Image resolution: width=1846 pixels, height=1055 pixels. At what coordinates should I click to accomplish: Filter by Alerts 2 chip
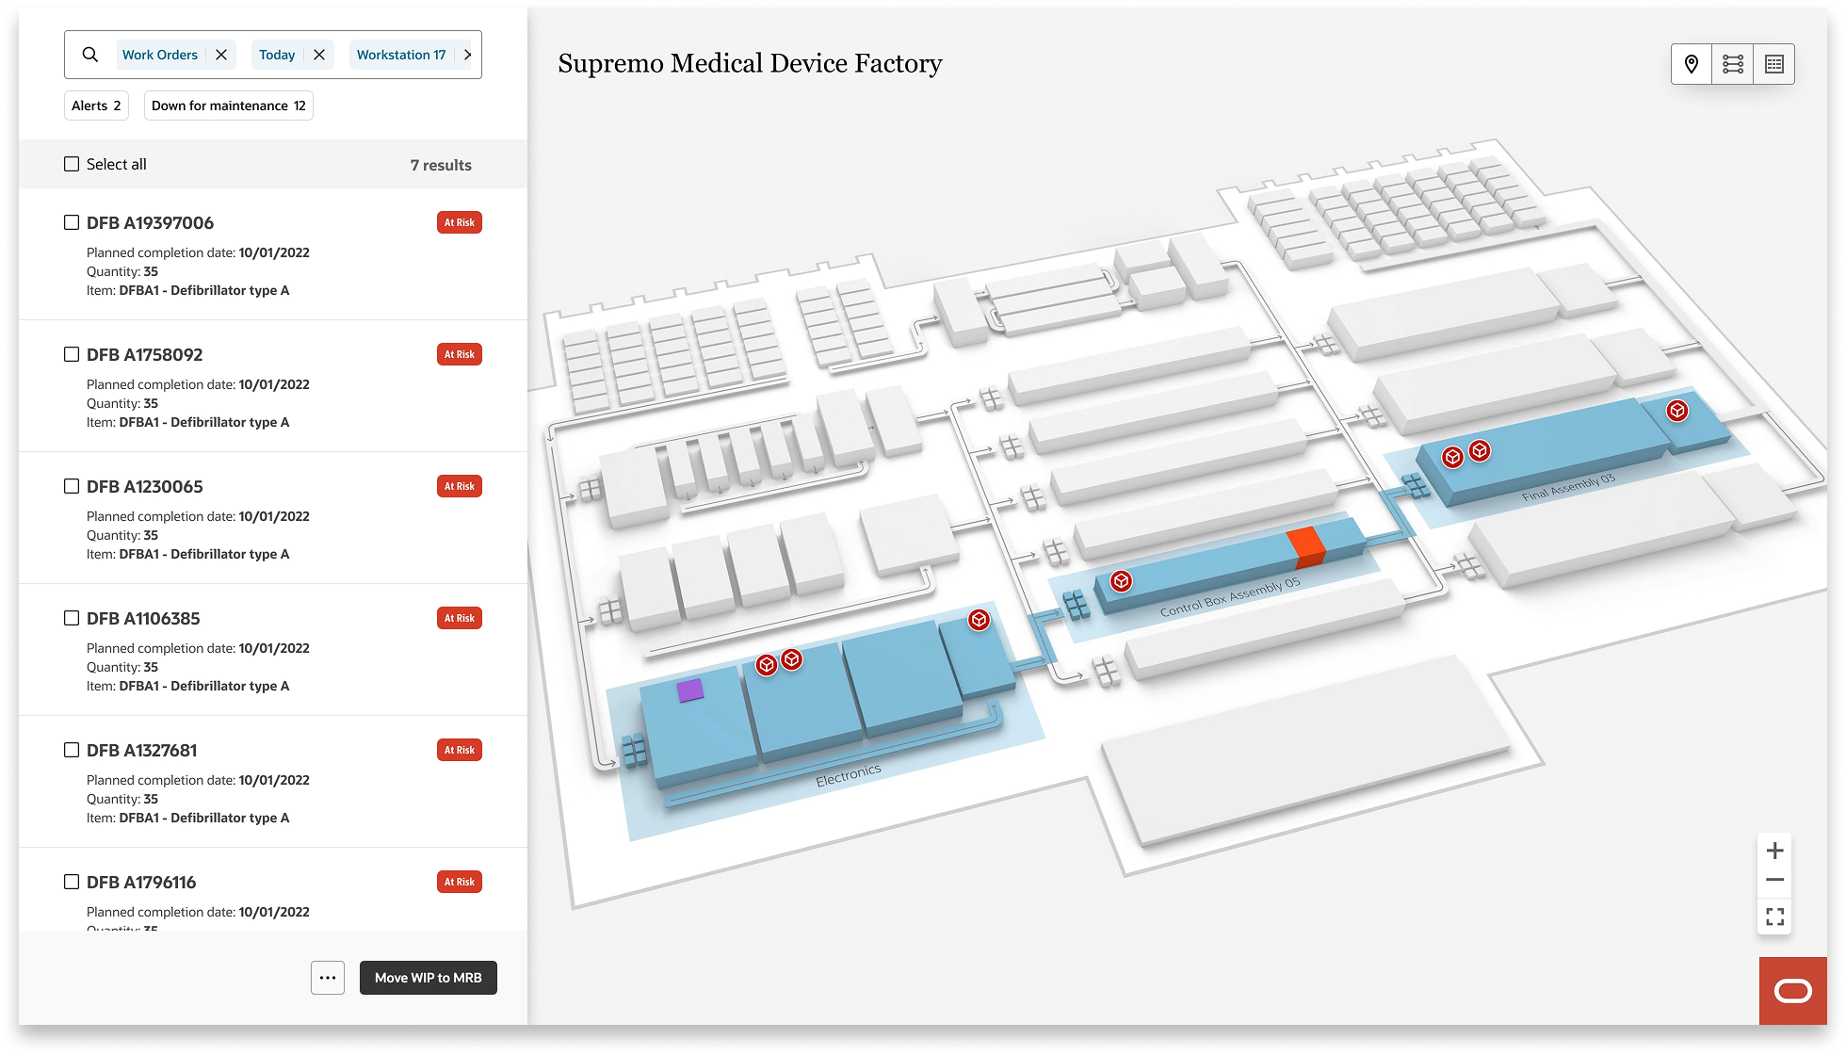tap(96, 105)
